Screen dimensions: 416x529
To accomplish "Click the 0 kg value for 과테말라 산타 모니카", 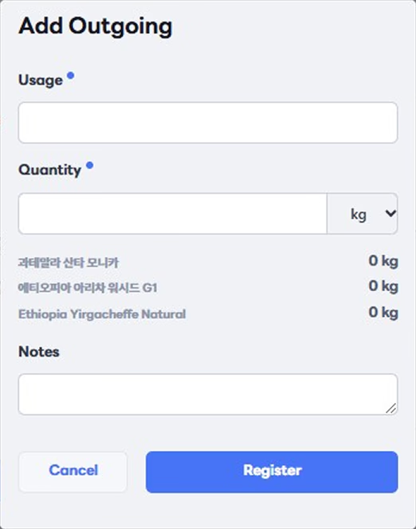I will (x=383, y=261).
